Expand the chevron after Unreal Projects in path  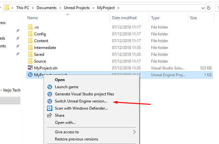(93, 8)
